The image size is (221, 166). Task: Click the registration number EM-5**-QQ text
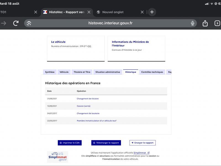pyautogui.click(x=86, y=46)
